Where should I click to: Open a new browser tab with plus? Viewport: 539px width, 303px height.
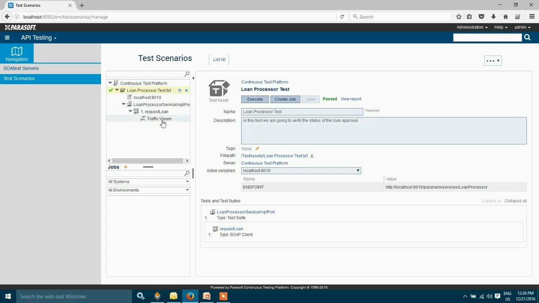(82, 5)
